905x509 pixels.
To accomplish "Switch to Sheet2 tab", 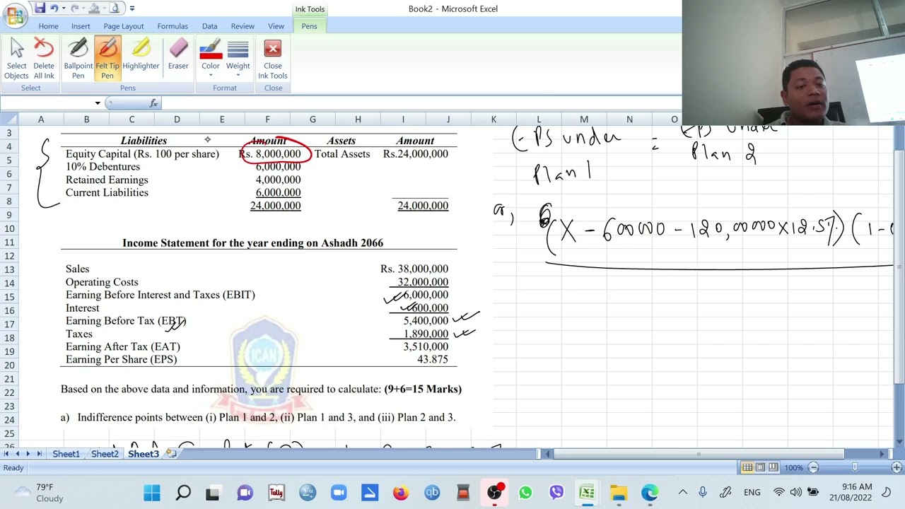I will point(105,454).
